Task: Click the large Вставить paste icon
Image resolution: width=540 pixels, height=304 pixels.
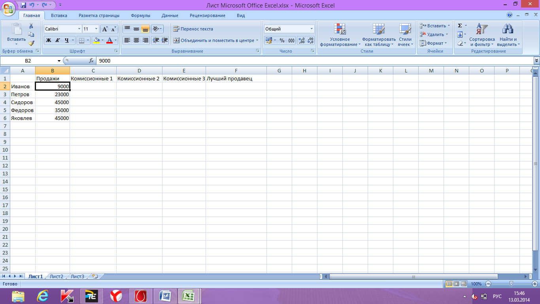Action: [x=16, y=30]
